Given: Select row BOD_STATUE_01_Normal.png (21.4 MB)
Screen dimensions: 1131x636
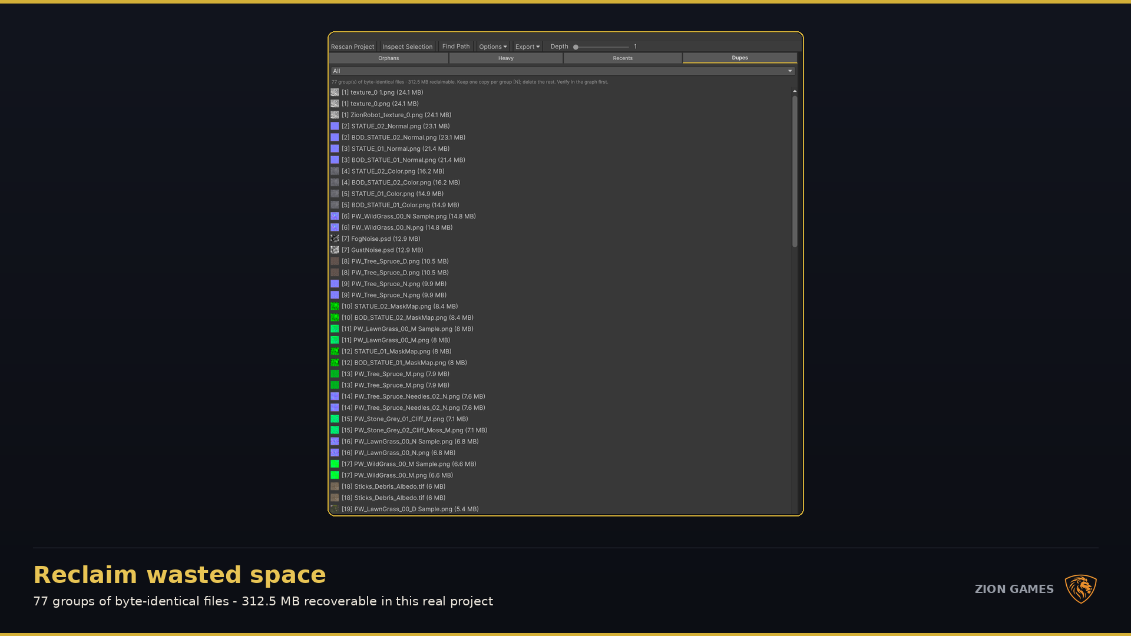Looking at the screenshot, I should 560,160.
